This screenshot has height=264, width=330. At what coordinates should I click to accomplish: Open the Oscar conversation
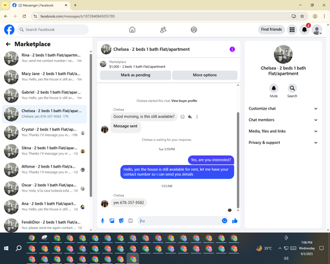[x=44, y=188]
